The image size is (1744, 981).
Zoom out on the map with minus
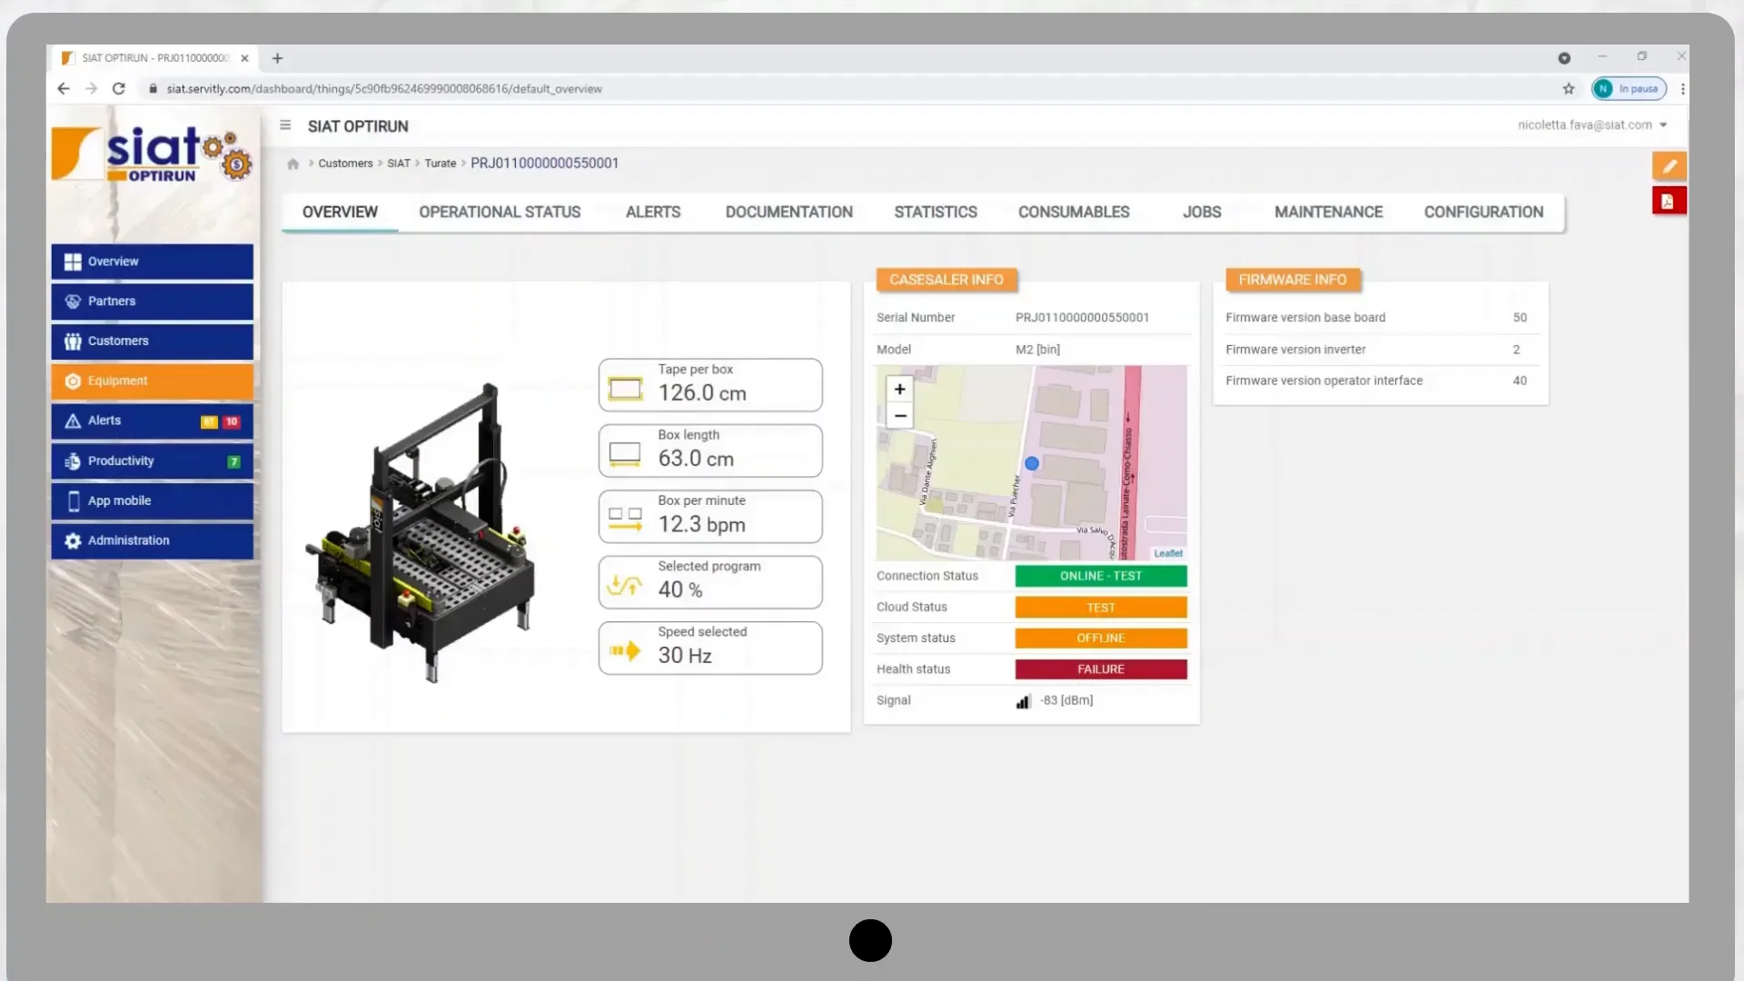pos(899,416)
